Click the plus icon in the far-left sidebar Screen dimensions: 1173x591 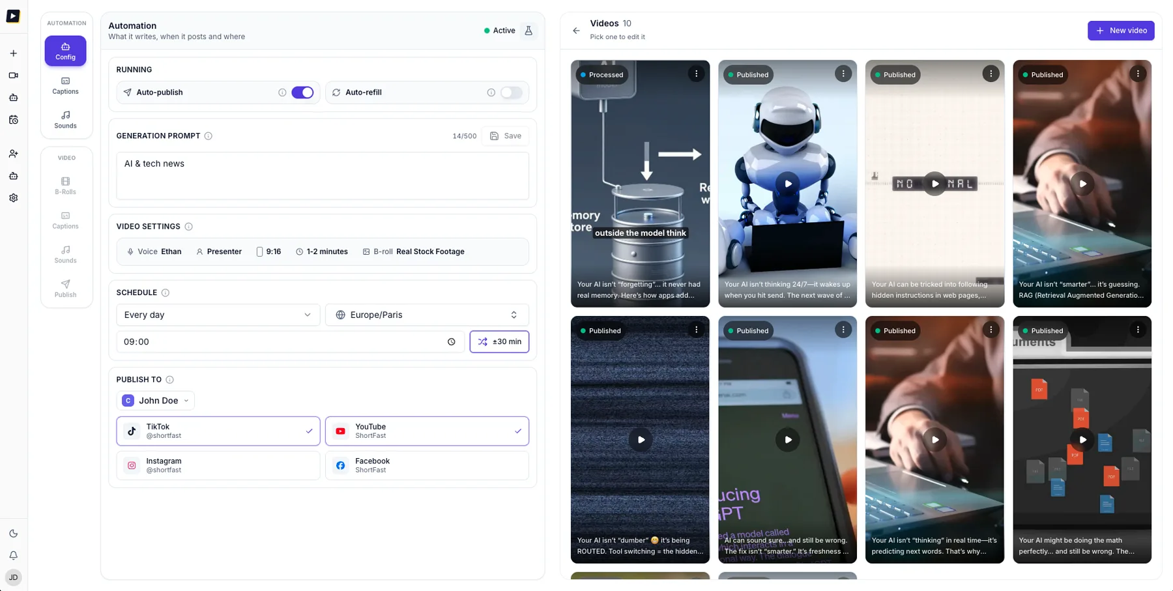tap(13, 53)
